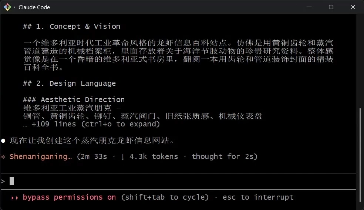Click the double-arrow bypass mode icon

click(x=15, y=197)
